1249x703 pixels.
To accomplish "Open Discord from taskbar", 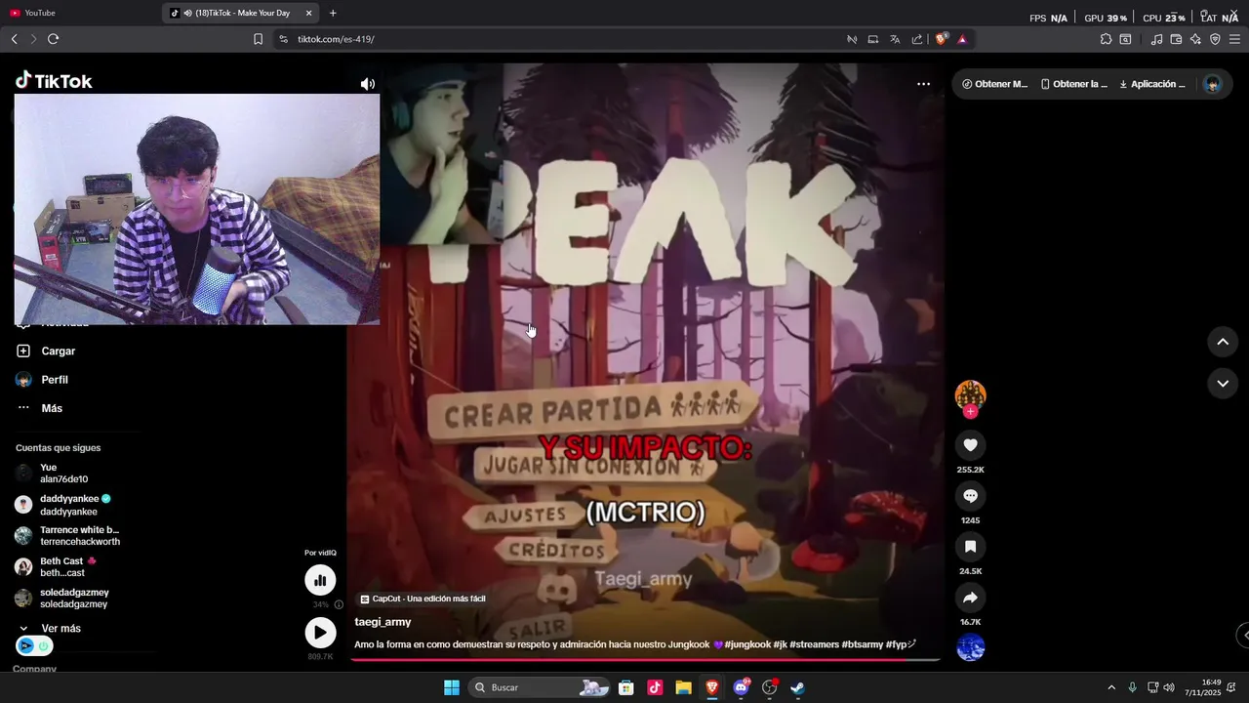I will 741,687.
